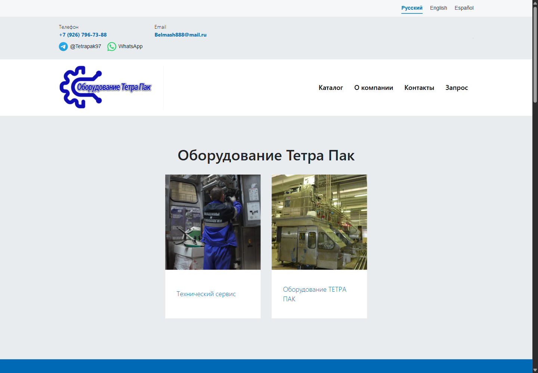Screen dimensions: 538x373
Task: Open the О компании menu item
Action: 374,88
